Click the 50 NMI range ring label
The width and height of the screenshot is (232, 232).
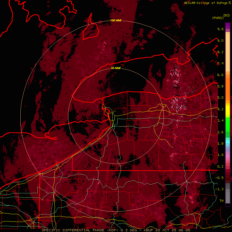(x=116, y=68)
